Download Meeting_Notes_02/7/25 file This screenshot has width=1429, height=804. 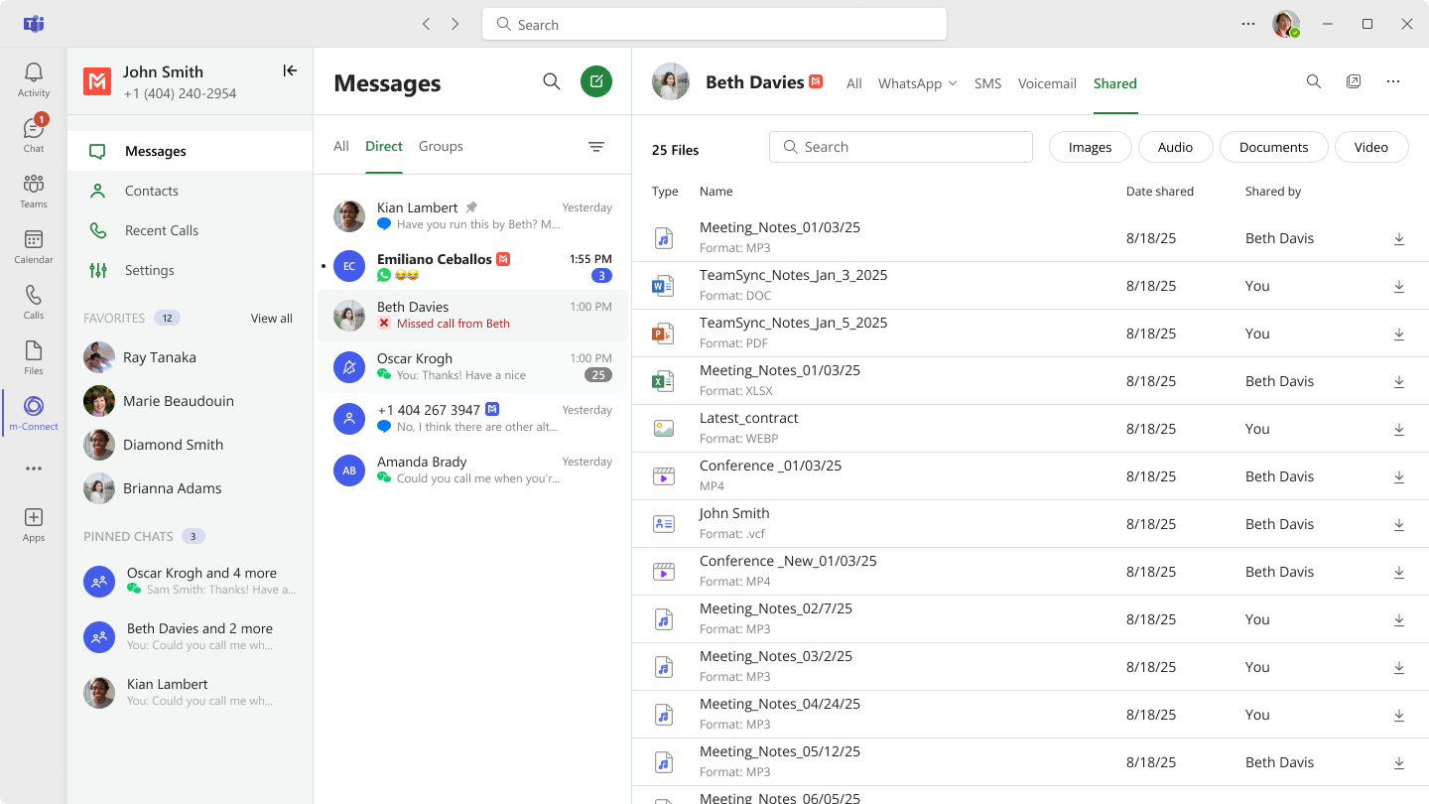[1399, 619]
